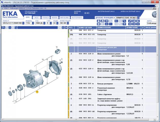160x122 pixels.
Task: Select part number 03C 903 119 C
Action: tap(86, 60)
